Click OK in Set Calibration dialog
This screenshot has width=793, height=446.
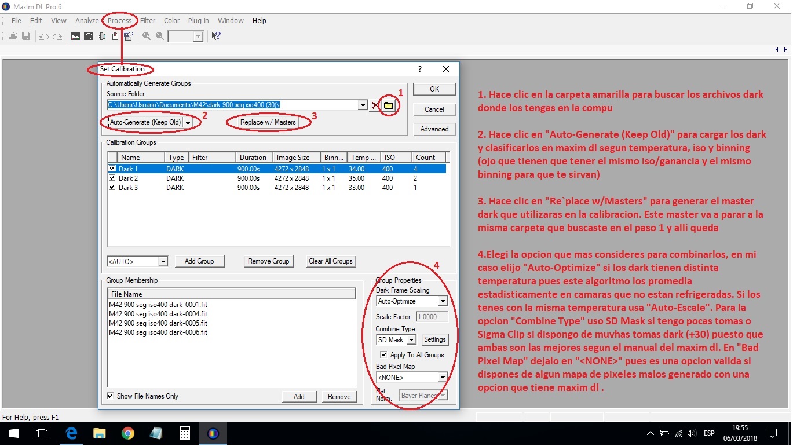pos(434,89)
